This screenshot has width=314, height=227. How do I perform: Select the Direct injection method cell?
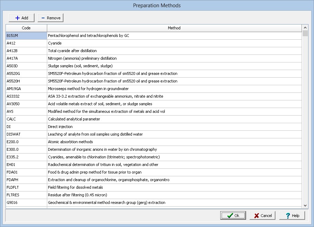click(x=174, y=127)
